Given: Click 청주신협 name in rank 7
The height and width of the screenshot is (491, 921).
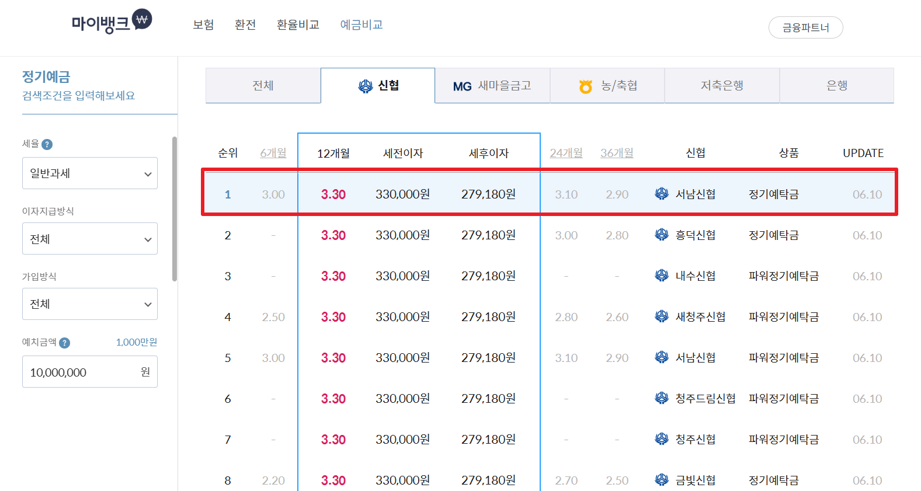Looking at the screenshot, I should tap(696, 440).
